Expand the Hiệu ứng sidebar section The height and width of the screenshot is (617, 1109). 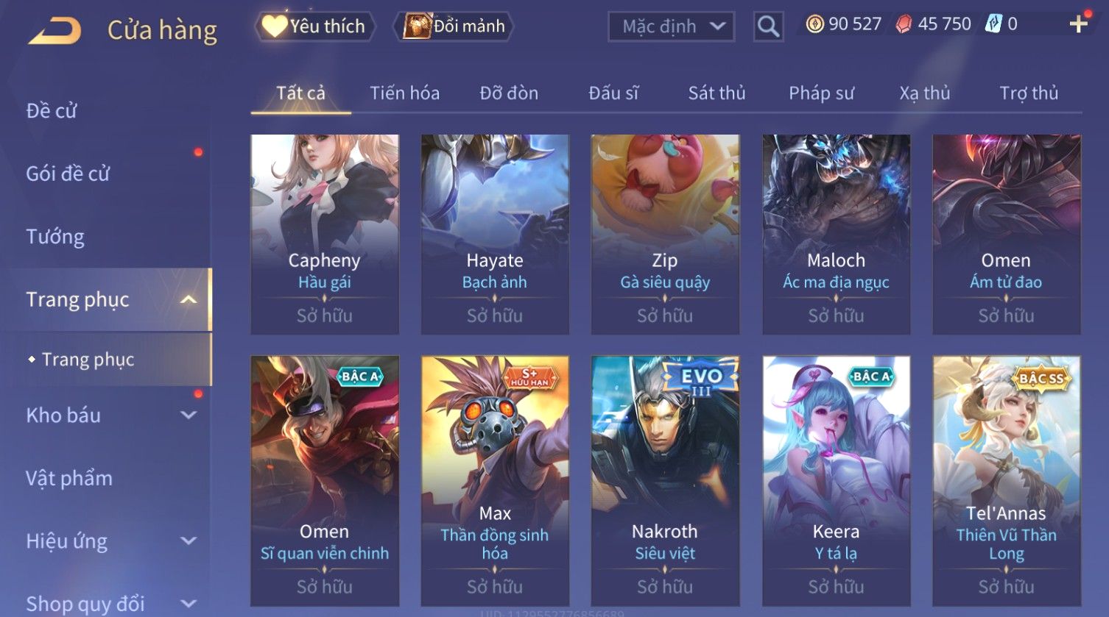(189, 541)
